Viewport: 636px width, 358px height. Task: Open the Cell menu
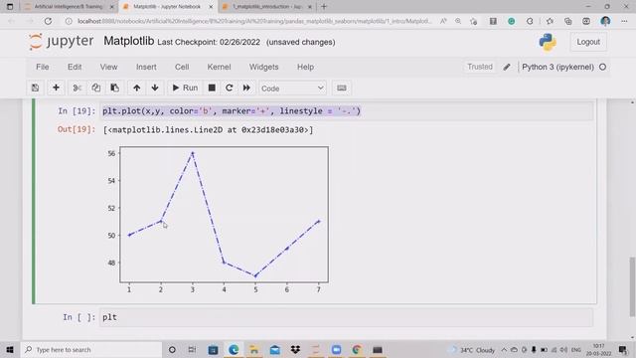(182, 67)
